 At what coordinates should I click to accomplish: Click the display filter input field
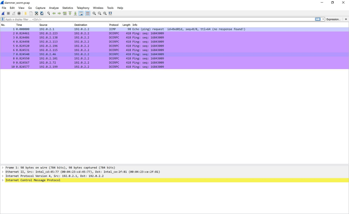coord(136,19)
